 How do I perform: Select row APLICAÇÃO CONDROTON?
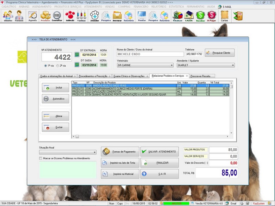[151, 91]
